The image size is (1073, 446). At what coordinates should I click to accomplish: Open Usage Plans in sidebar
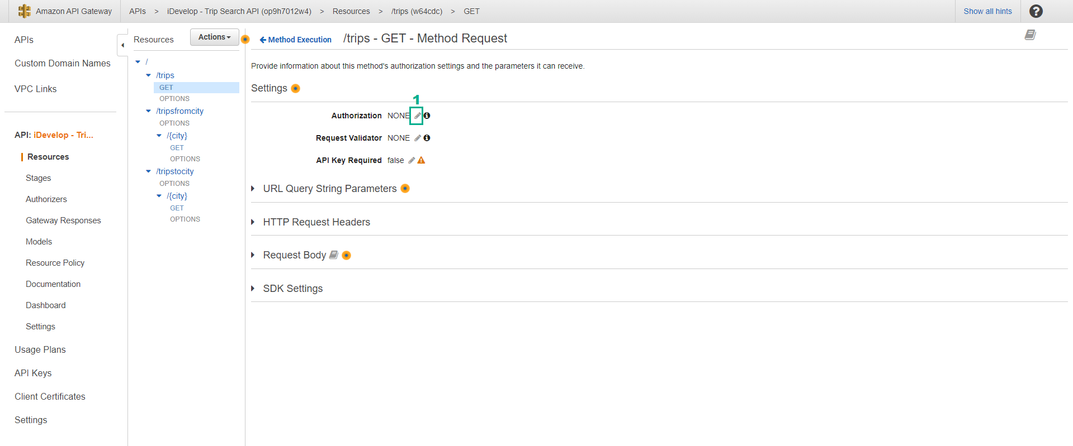(x=40, y=349)
